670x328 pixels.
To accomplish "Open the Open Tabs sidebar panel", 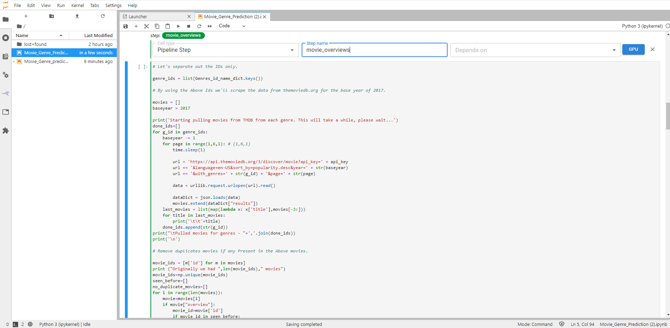I will 6,112.
